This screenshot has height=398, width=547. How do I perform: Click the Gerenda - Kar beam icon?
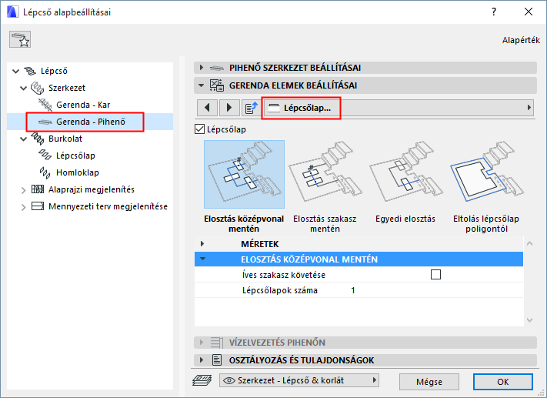coord(45,105)
